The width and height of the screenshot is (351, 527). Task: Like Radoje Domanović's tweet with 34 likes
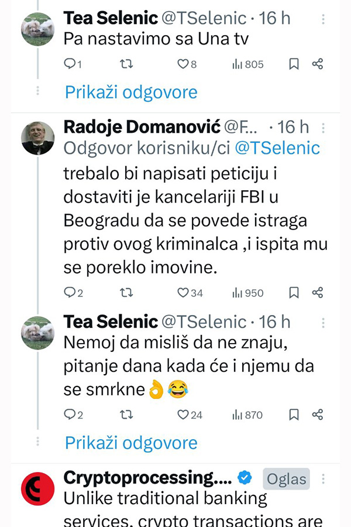point(183,293)
